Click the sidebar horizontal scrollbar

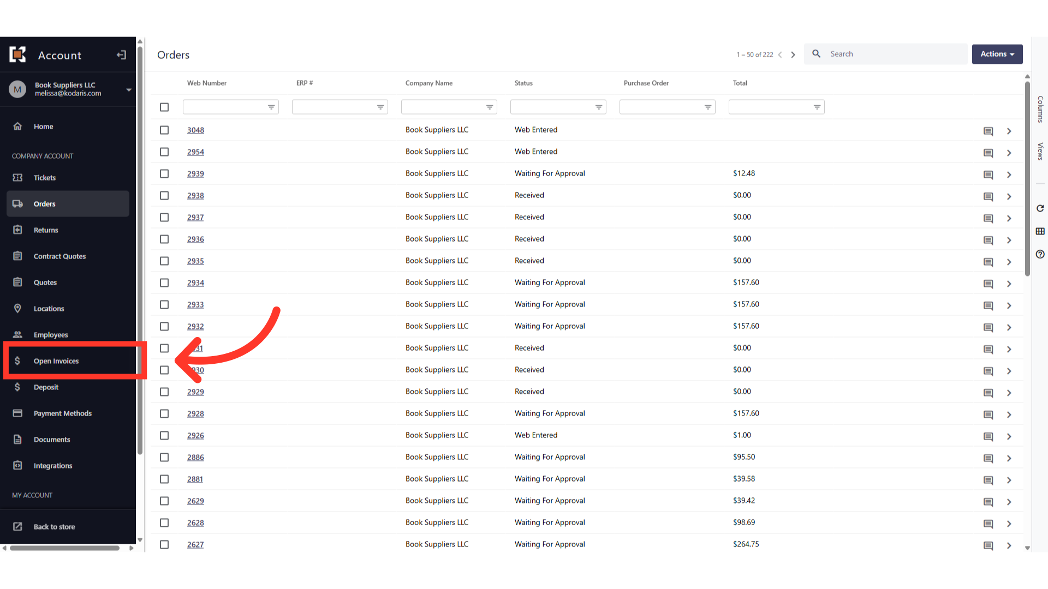click(x=64, y=548)
